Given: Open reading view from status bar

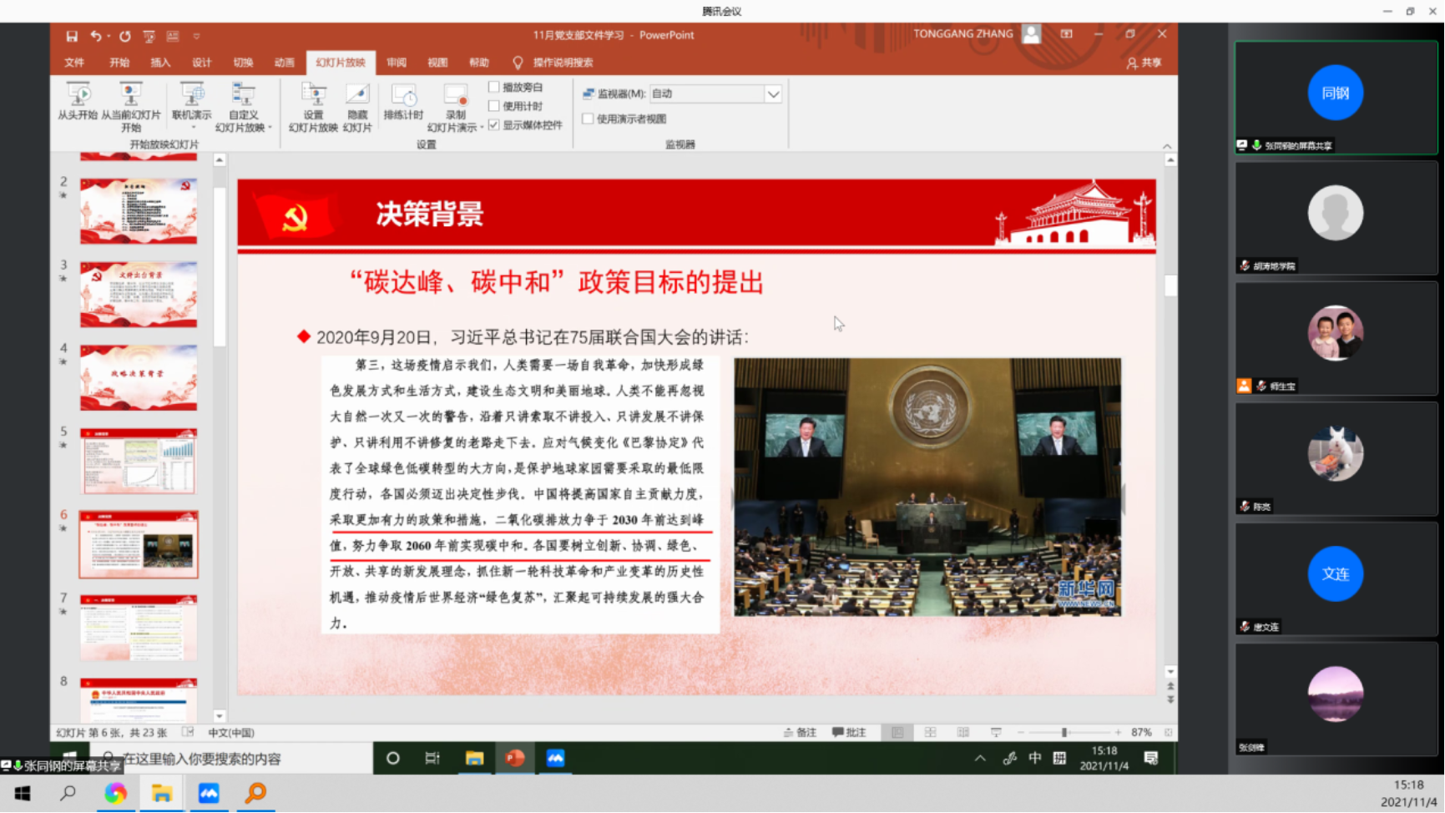Looking at the screenshot, I should [x=962, y=732].
